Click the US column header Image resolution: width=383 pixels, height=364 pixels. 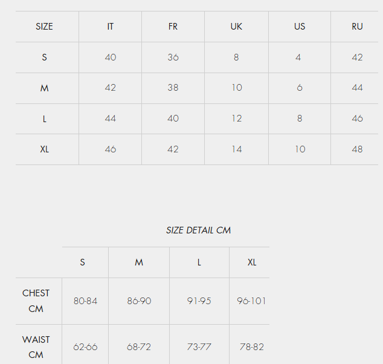tap(300, 27)
